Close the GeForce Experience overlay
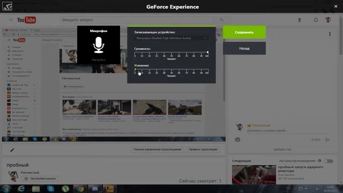Screen dimensions: 343x193 click(x=336, y=6)
